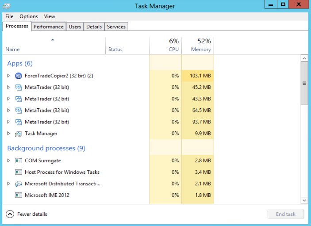Viewport: 311px width, 226px height.
Task: Click MetaTrader icon in the 43.3 MB row
Action: pyautogui.click(x=19, y=99)
